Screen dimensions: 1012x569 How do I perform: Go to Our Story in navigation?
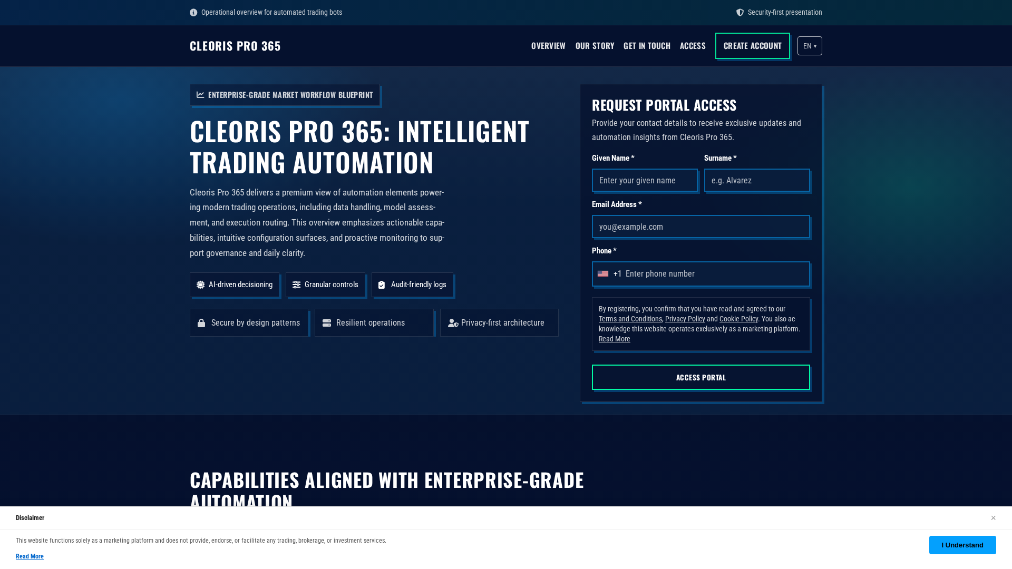point(595,46)
